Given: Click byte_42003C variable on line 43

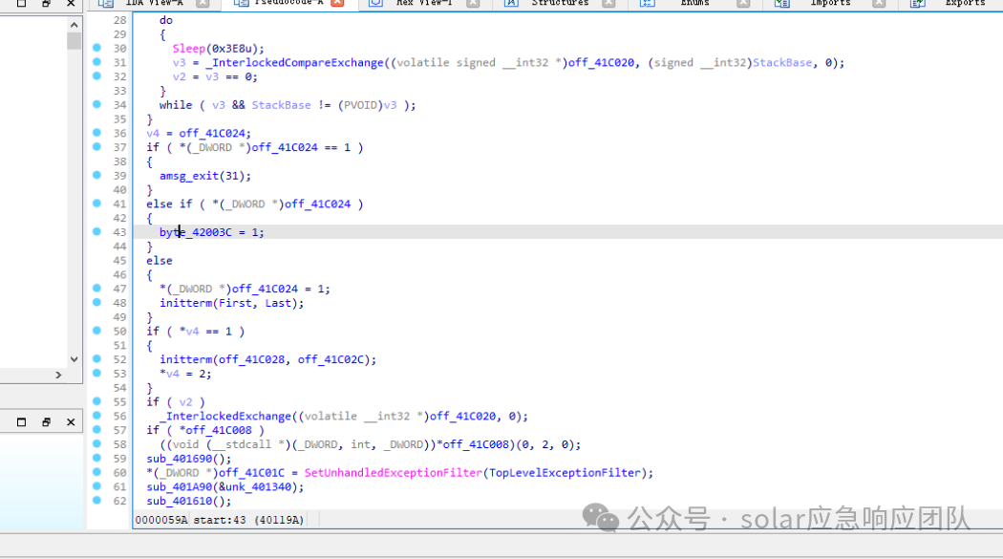Looking at the screenshot, I should click(196, 232).
